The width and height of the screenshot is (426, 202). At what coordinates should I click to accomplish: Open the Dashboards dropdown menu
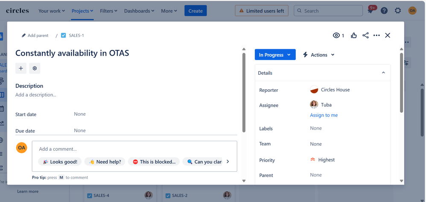(x=140, y=11)
